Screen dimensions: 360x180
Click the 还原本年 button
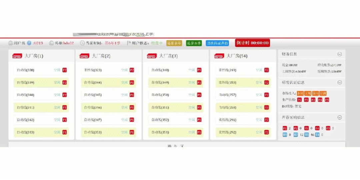coord(174,43)
